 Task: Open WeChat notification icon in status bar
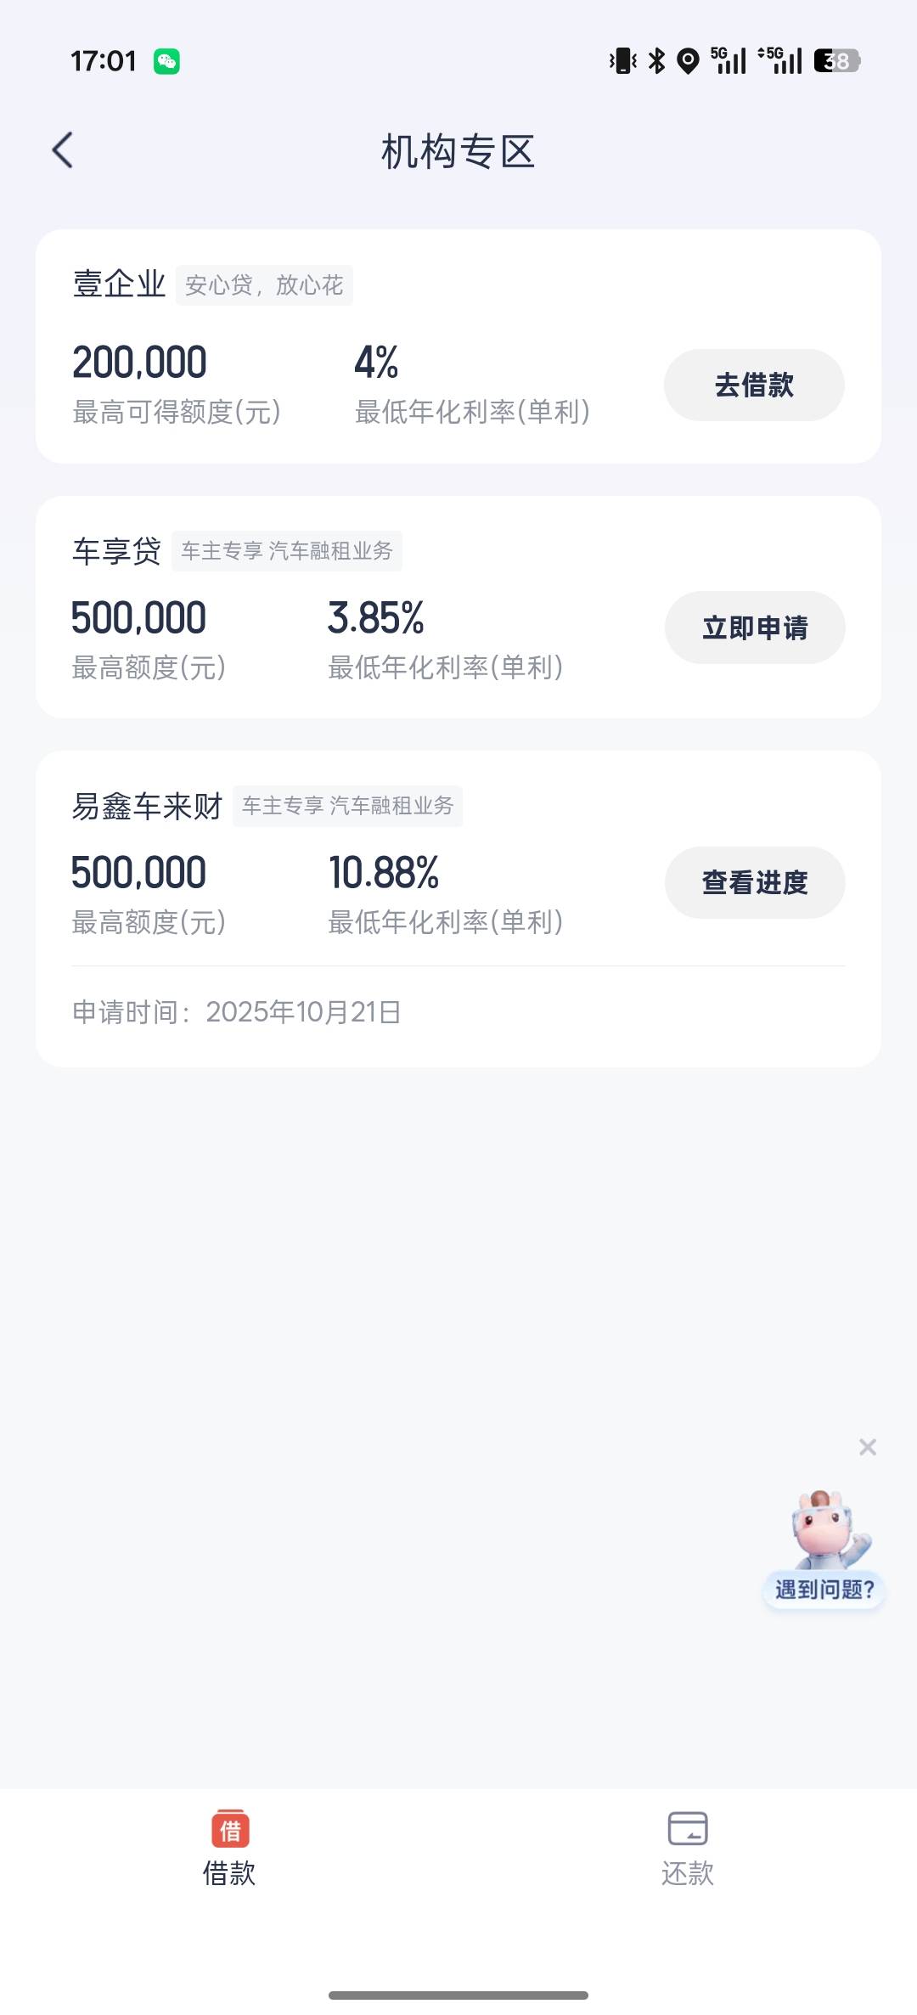pyautogui.click(x=166, y=61)
